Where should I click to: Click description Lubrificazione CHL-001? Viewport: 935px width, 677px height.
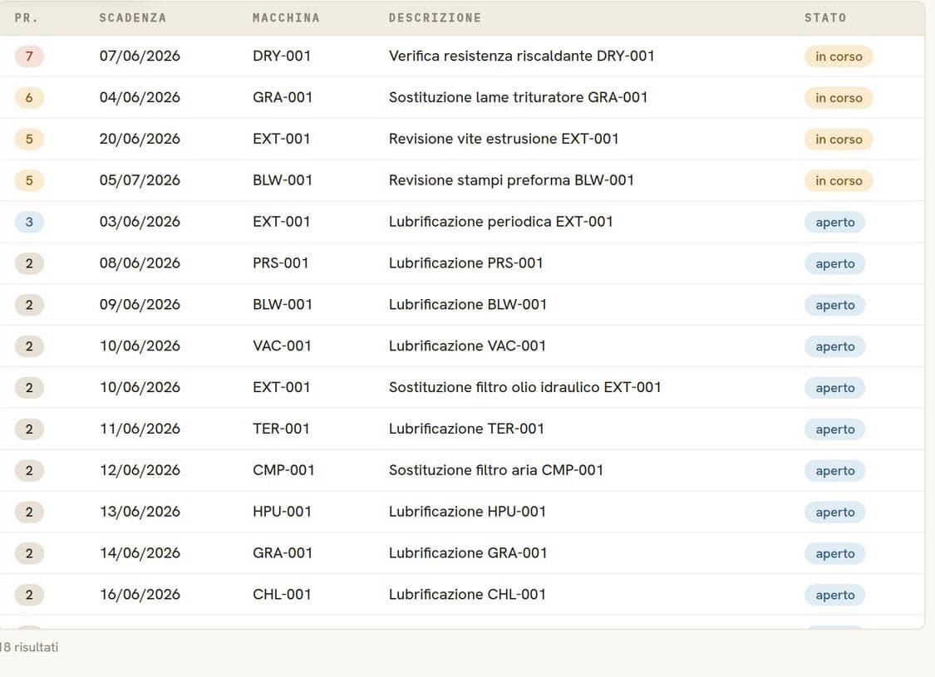click(467, 594)
